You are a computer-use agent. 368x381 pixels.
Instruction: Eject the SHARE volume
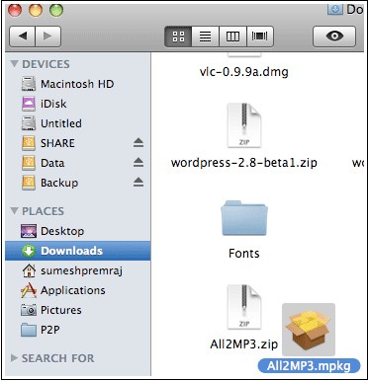[138, 143]
